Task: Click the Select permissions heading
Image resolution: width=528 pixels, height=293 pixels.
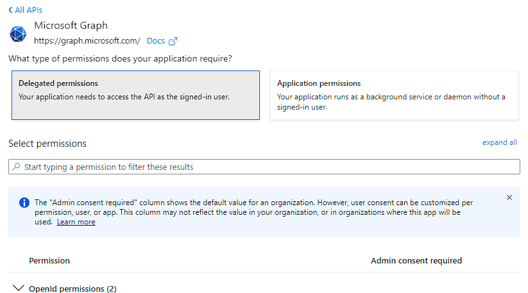Action: (47, 144)
